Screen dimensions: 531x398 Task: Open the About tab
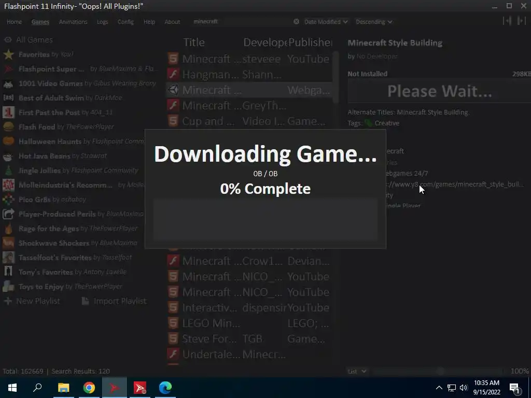pos(172,22)
